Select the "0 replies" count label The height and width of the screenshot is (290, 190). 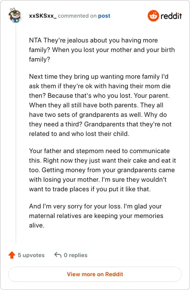76,255
